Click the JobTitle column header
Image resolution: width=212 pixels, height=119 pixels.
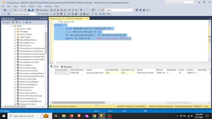coord(140,70)
